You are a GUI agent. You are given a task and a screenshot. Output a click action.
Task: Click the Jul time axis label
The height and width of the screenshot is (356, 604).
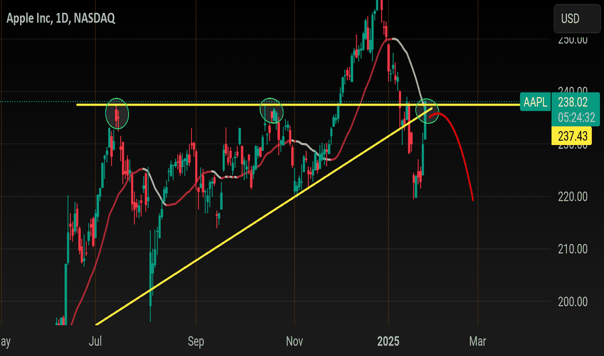tap(95, 341)
